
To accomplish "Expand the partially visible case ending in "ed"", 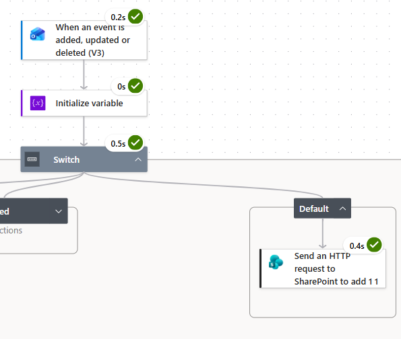I will [59, 211].
